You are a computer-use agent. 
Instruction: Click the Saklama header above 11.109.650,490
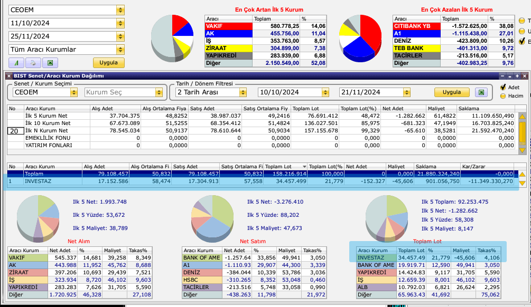tap(486, 109)
